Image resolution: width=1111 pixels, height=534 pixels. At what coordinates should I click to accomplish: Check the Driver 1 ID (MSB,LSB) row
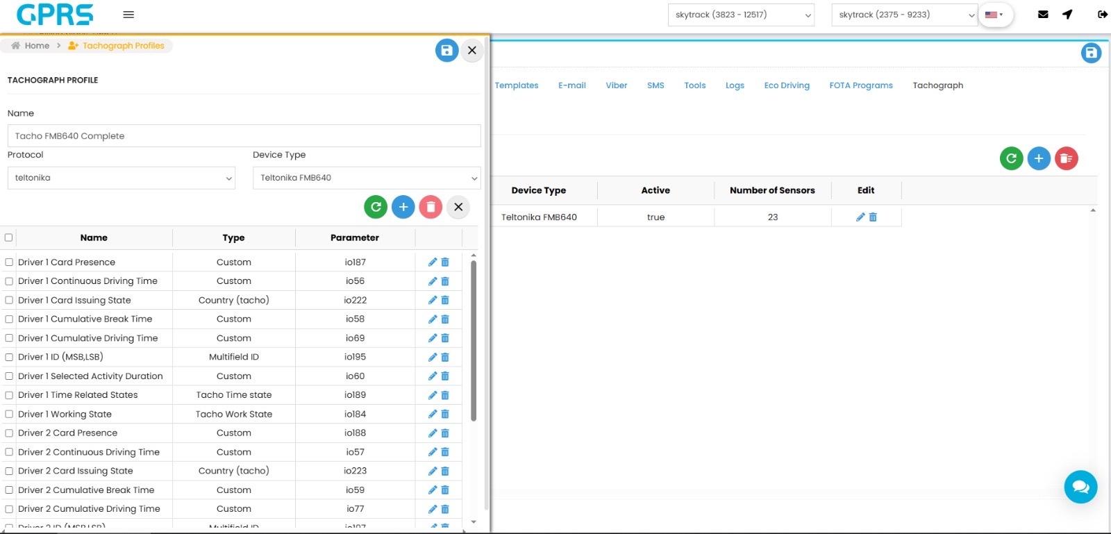(9, 357)
